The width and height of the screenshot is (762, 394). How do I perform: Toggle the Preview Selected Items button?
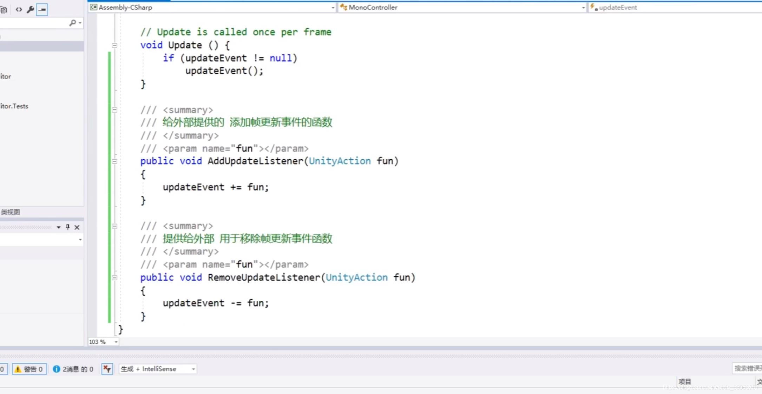[42, 9]
